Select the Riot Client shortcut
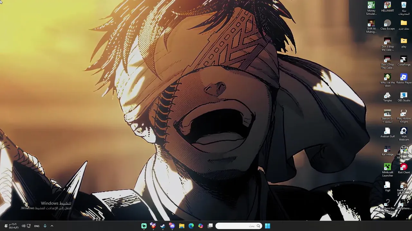The width and height of the screenshot is (412, 231). [404, 168]
